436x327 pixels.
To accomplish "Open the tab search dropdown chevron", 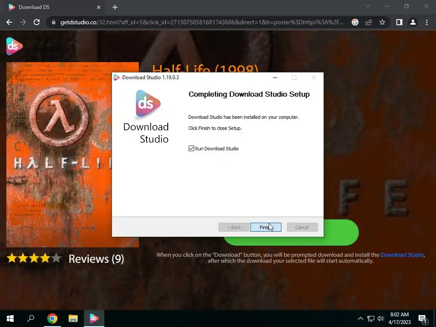I will tap(367, 6).
